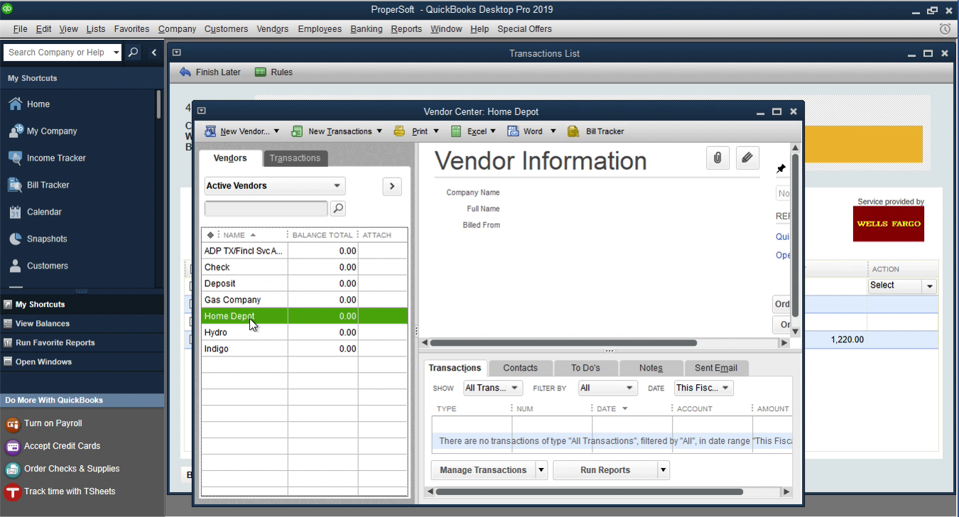Click the pencil edit vendor icon

747,158
